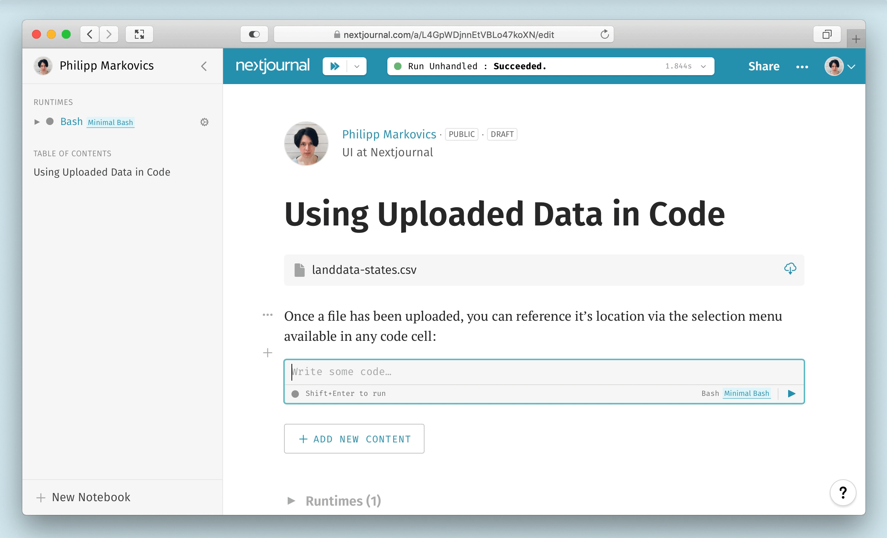Expand the Bash runtime disclosure triangle

[37, 122]
